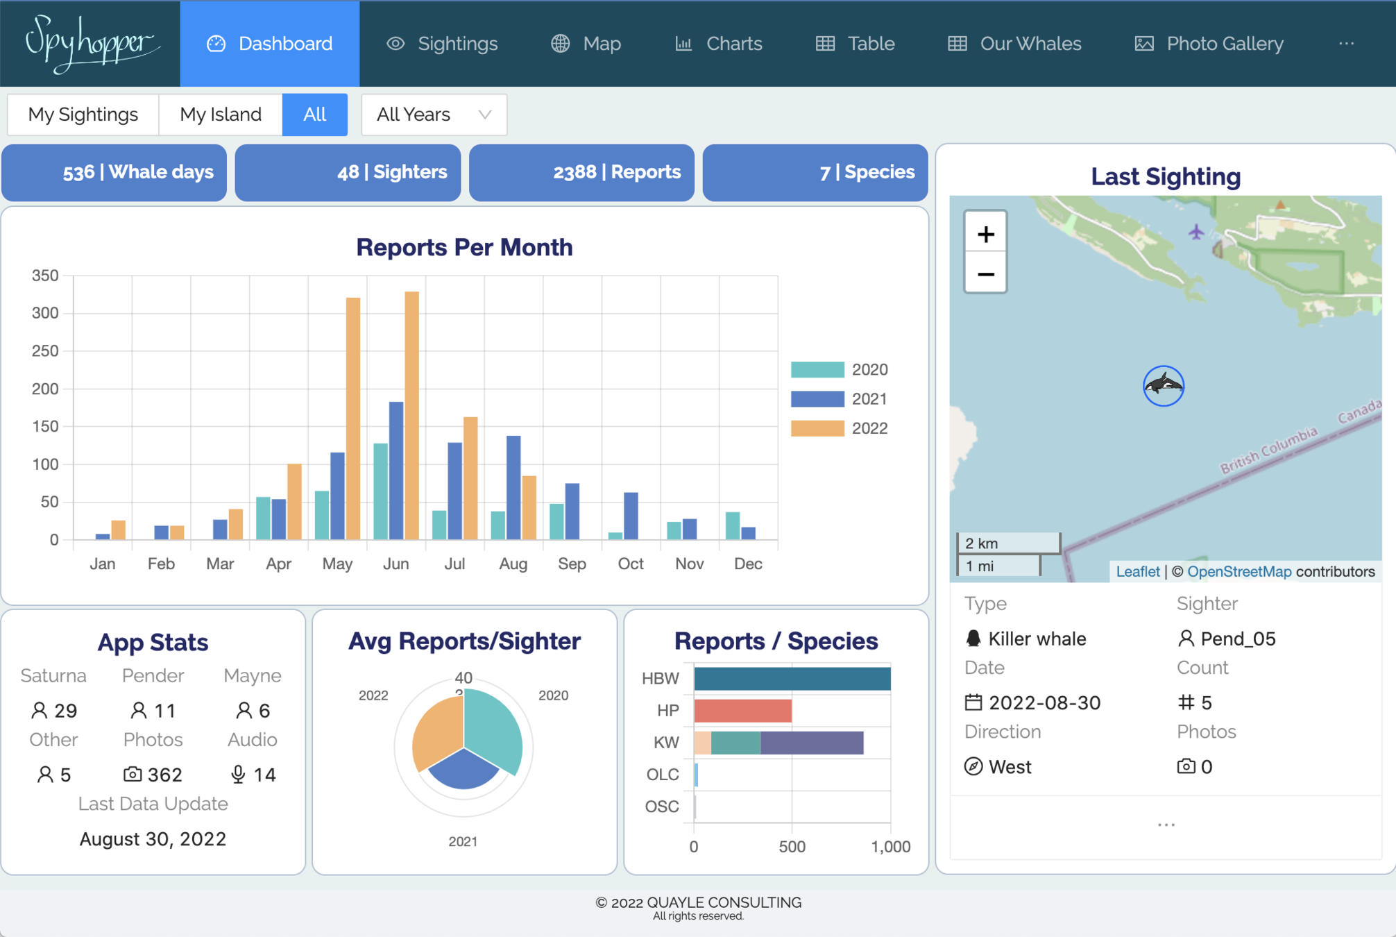Zoom out on the Last Sighting map
This screenshot has width=1396, height=937.
985,274
